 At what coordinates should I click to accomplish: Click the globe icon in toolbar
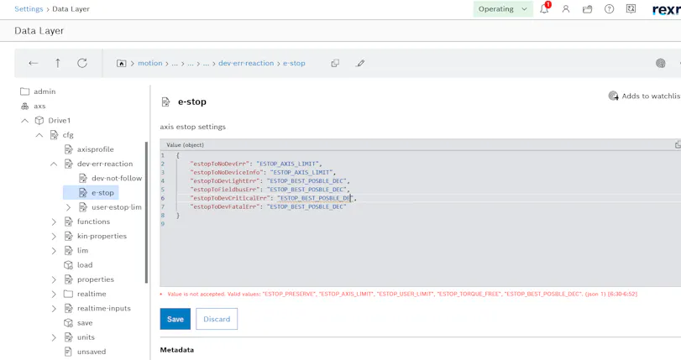[x=661, y=64]
